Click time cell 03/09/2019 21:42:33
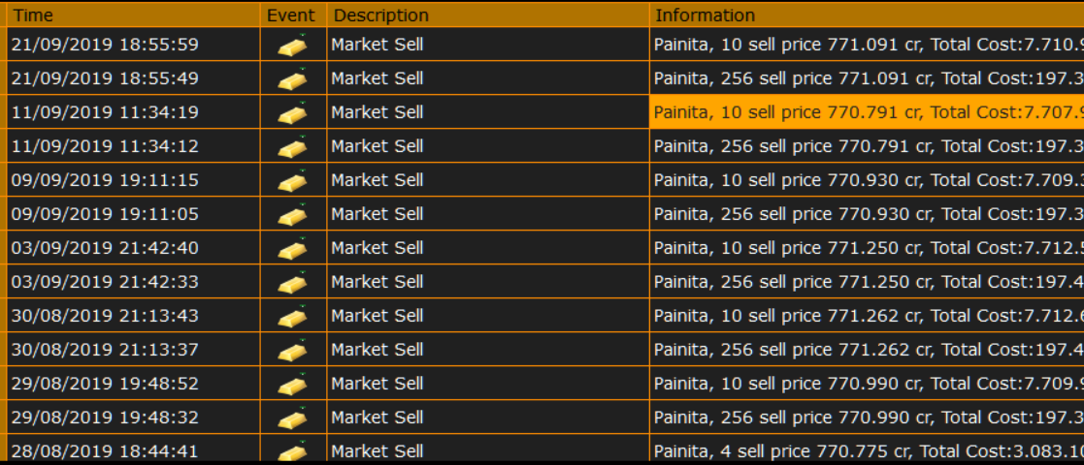Viewport: 1084px width, 465px height. (x=133, y=282)
